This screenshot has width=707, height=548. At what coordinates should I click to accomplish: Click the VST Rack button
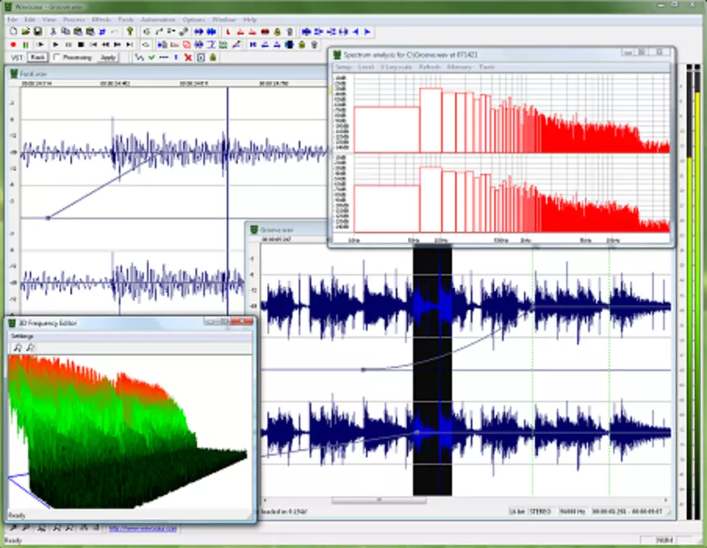(x=38, y=58)
